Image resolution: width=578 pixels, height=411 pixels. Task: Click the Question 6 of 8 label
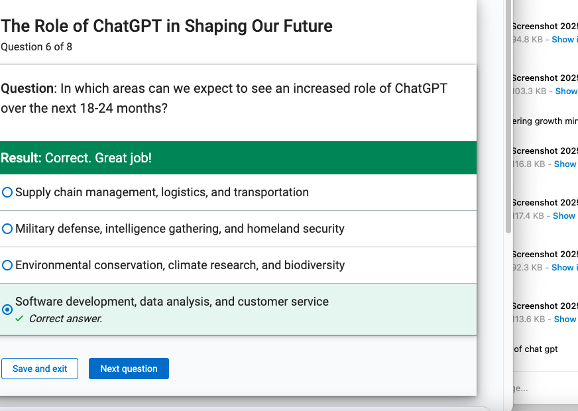(36, 47)
